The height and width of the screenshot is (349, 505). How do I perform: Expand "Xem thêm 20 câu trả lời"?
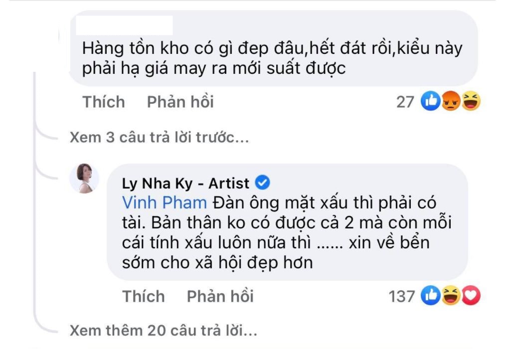coord(163,330)
